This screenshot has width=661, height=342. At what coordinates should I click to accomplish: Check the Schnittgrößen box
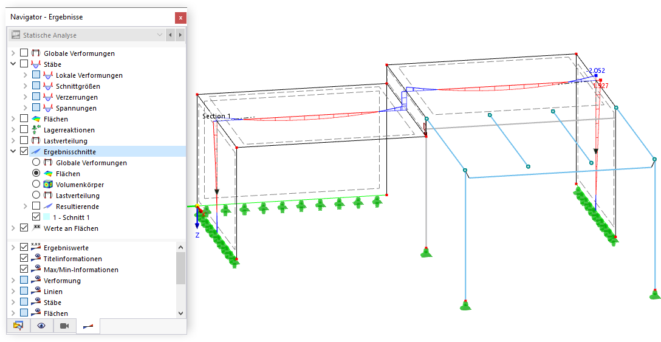pos(36,86)
